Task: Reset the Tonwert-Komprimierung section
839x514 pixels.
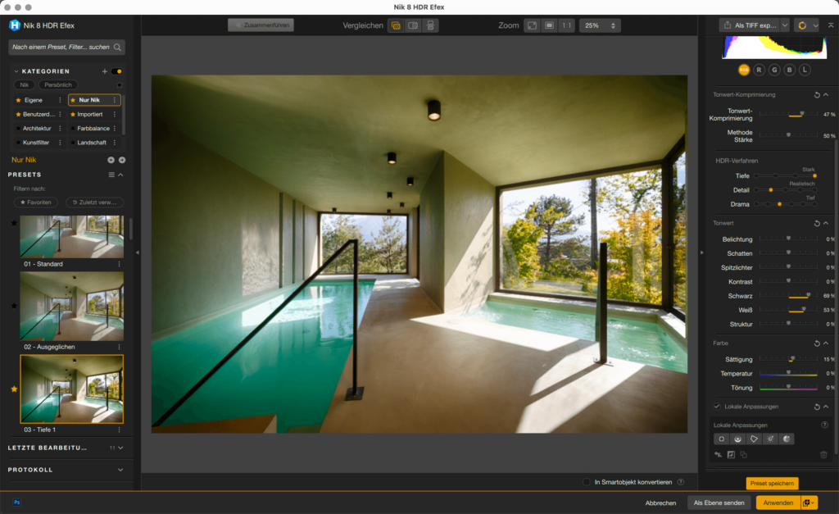Action: click(x=817, y=95)
